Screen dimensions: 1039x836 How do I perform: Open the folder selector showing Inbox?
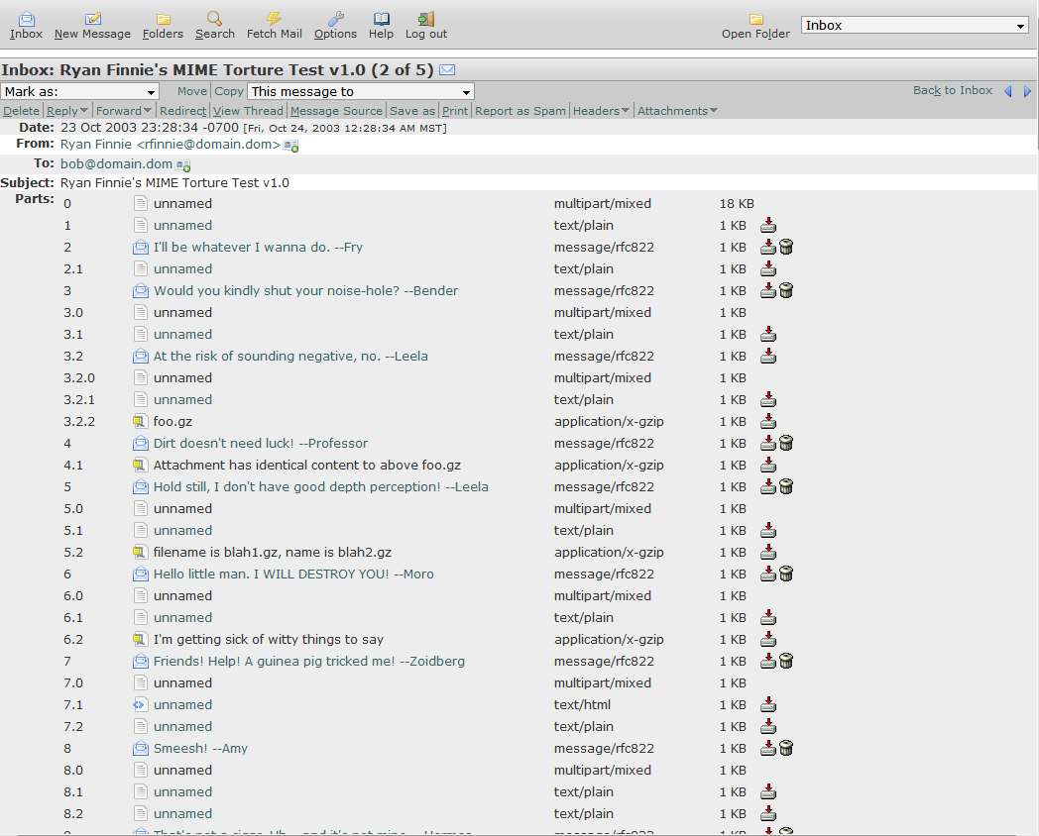[914, 25]
